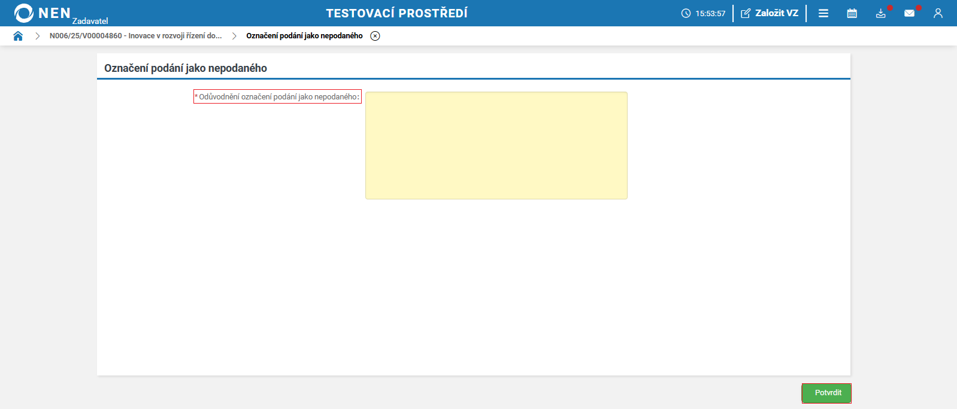
Task: Open the hamburger main menu
Action: click(823, 13)
